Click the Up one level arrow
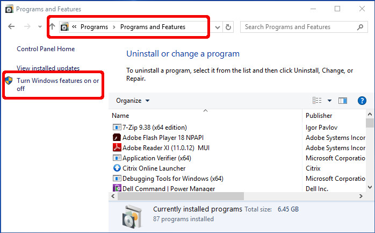The width and height of the screenshot is (375, 233). coord(52,27)
